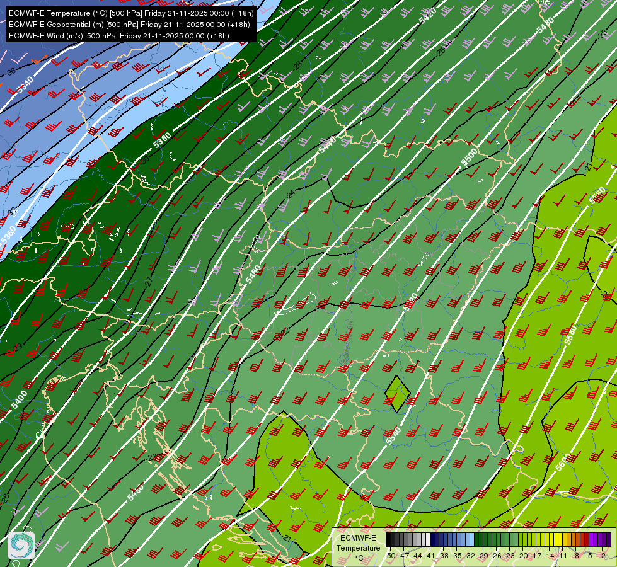
Task: Click the -24 isotherm label on the map
Action: [290, 194]
